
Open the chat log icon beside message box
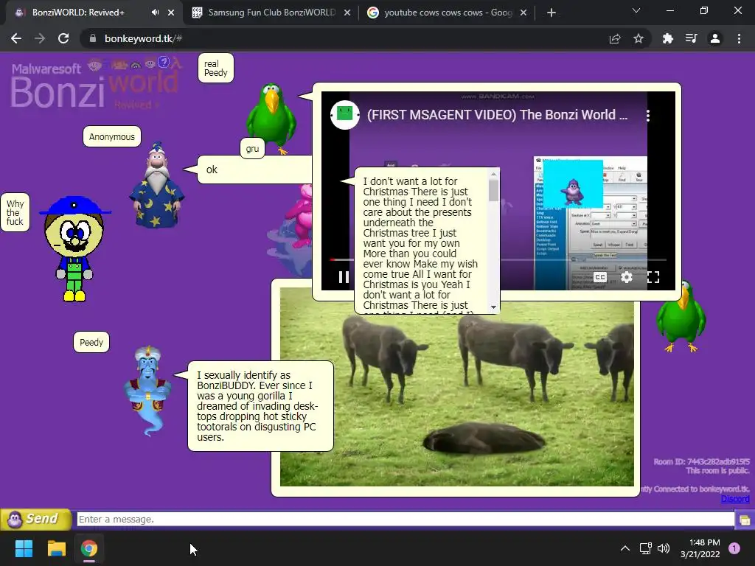click(745, 520)
